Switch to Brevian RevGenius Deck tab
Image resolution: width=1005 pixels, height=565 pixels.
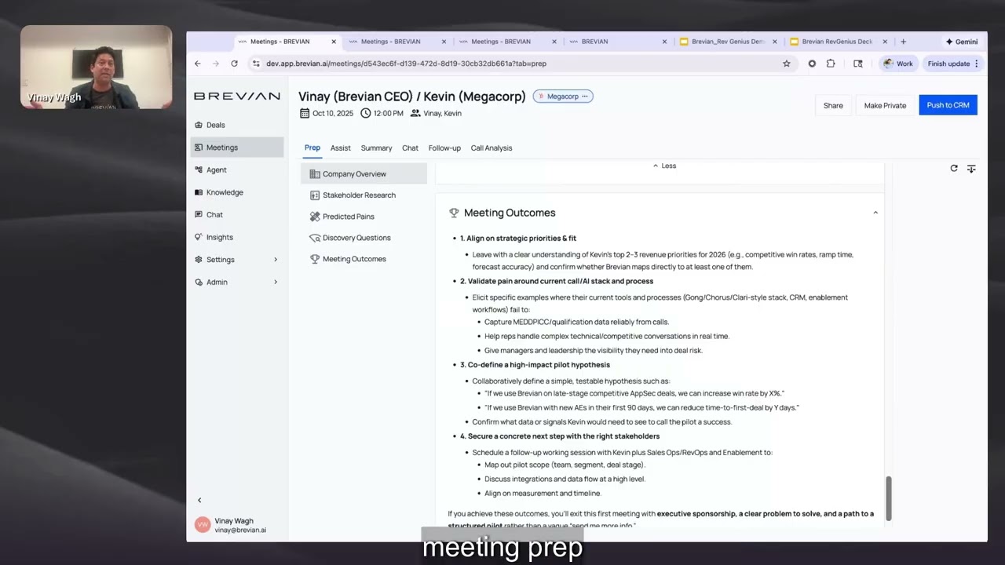[x=837, y=42]
